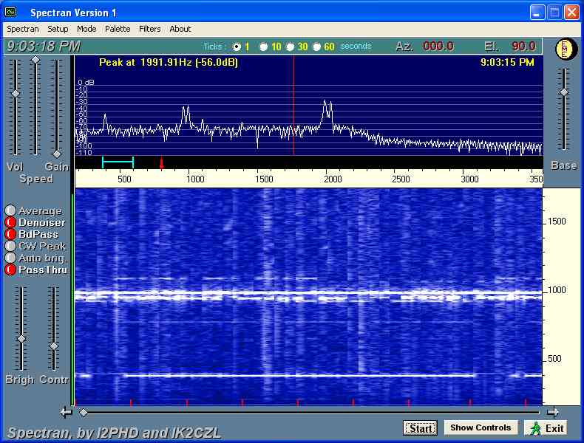Open the About menu

[x=180, y=29]
